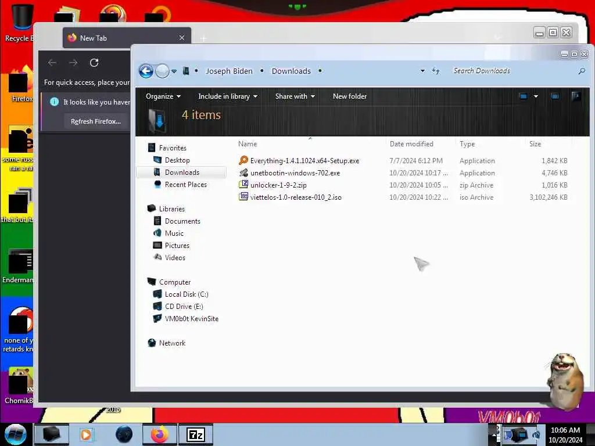The image size is (595, 446).
Task: Select Everything-1.4.1.1024.x64-Setup.exe file
Action: [x=304, y=161]
